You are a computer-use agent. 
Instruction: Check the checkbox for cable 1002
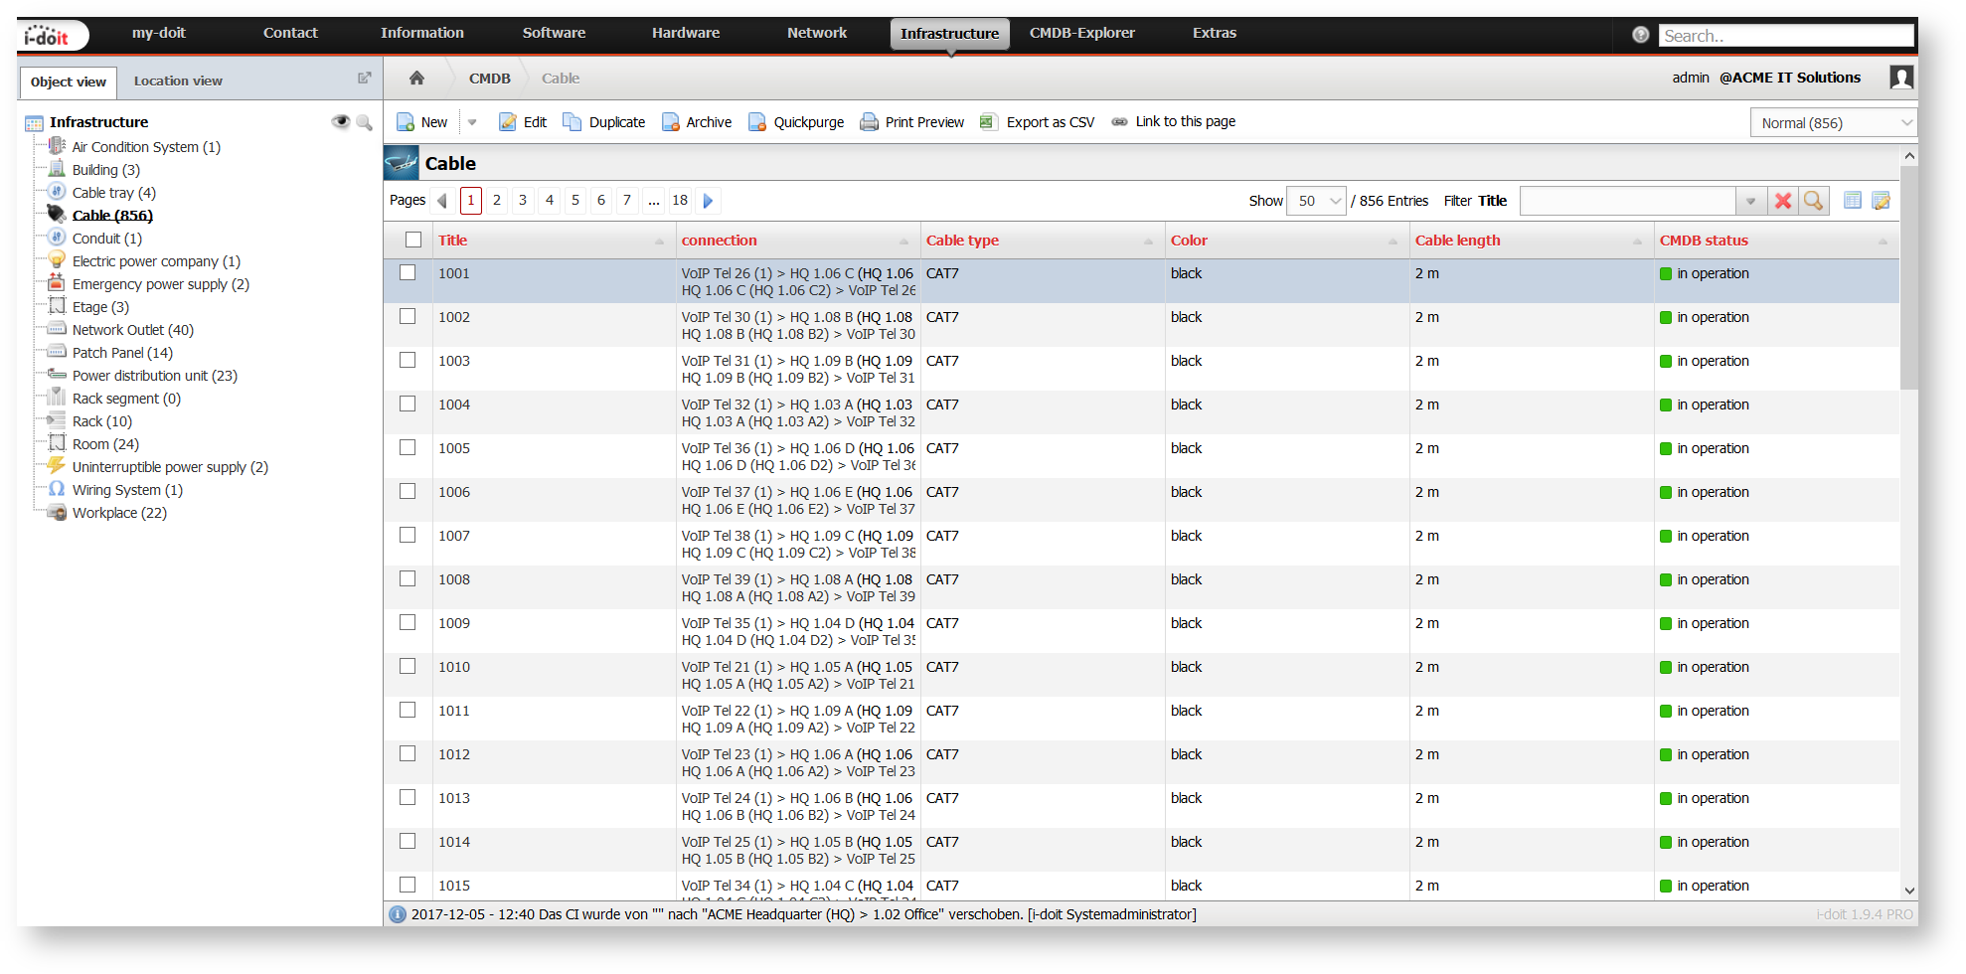pyautogui.click(x=408, y=316)
